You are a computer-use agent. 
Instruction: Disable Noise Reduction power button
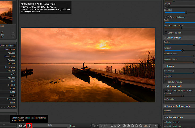point(165,117)
